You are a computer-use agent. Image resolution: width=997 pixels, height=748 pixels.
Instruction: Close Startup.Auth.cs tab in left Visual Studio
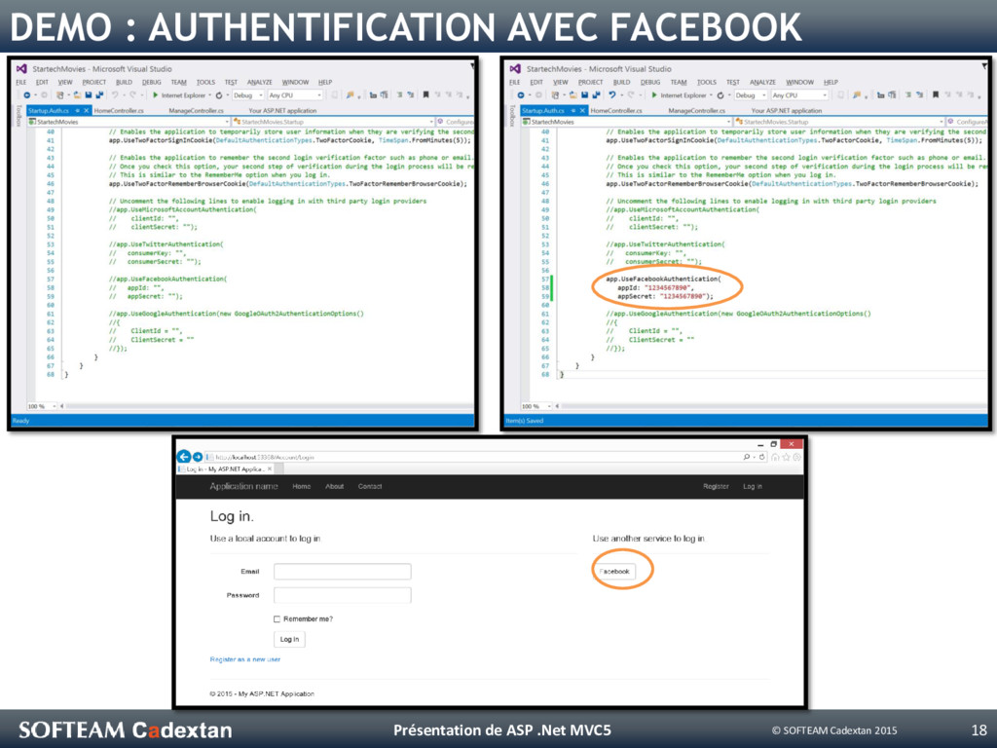tap(87, 111)
